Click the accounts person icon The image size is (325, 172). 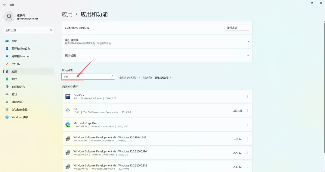coord(7,79)
